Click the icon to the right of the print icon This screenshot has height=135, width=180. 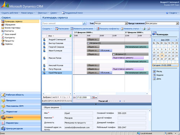[149, 29]
